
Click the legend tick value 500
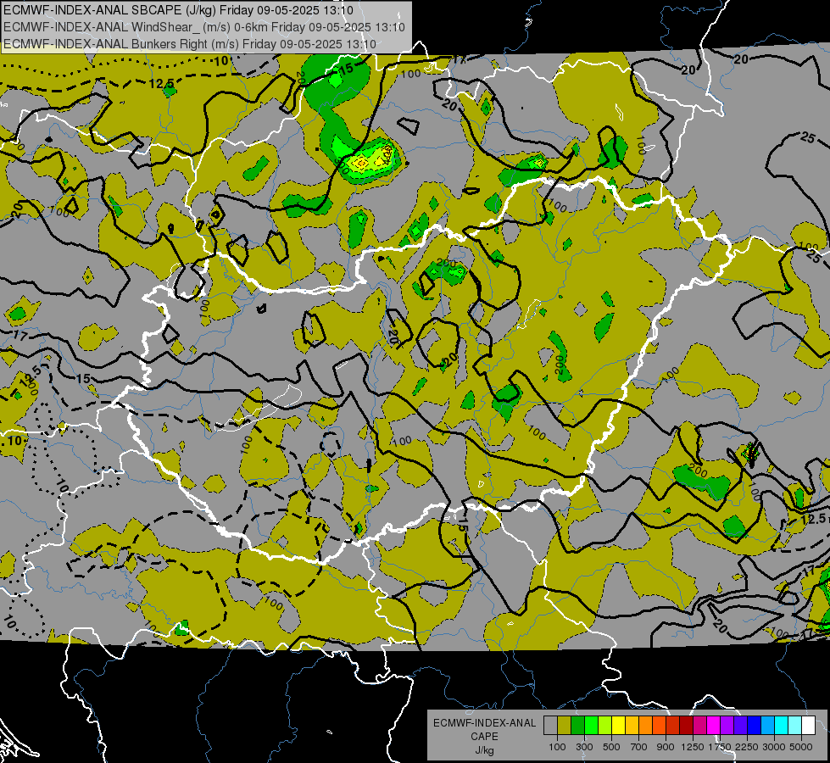(611, 747)
